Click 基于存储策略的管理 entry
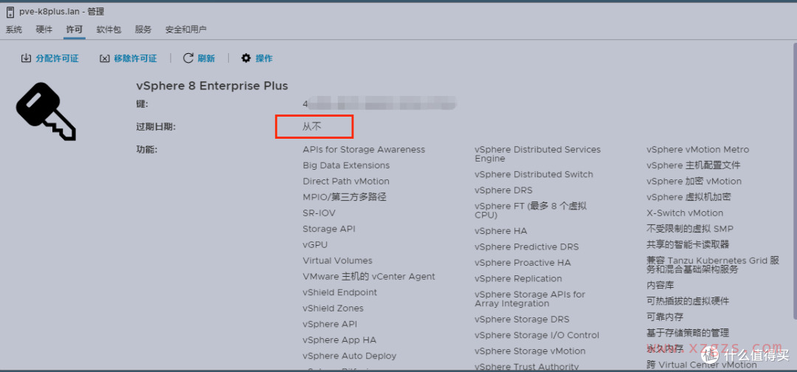 [x=688, y=333]
